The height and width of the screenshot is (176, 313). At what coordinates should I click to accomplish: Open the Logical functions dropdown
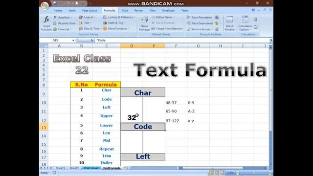pyautogui.click(x=87, y=18)
